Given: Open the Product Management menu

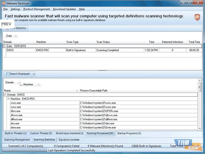Looking at the screenshot, I should click(36, 9).
